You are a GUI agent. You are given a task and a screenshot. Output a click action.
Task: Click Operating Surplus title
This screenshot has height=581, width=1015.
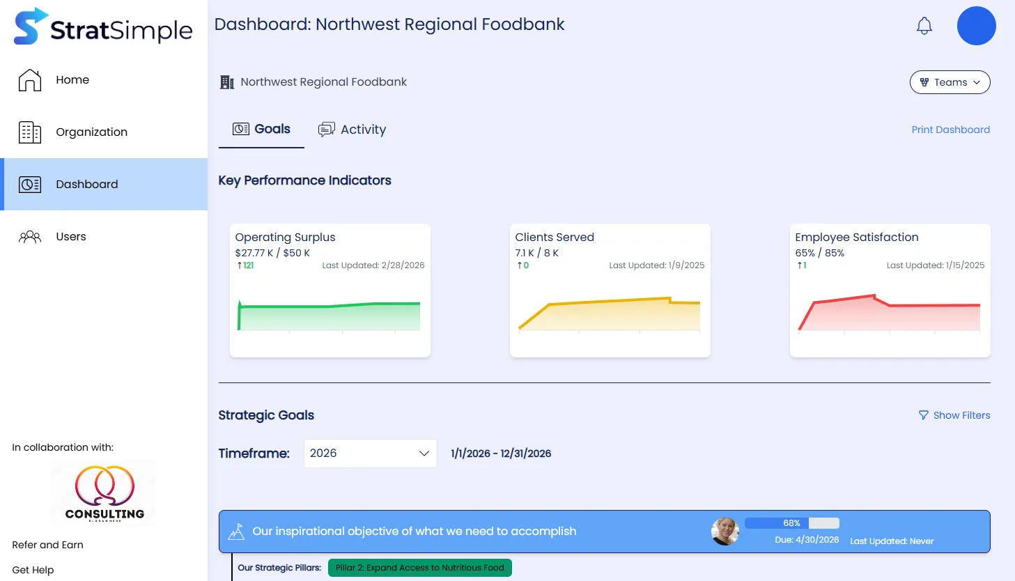tap(286, 238)
